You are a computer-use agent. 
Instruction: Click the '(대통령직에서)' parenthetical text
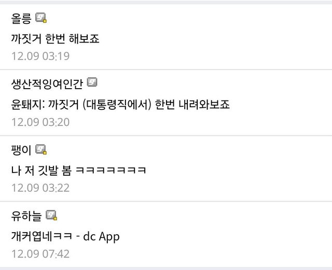click(x=117, y=105)
